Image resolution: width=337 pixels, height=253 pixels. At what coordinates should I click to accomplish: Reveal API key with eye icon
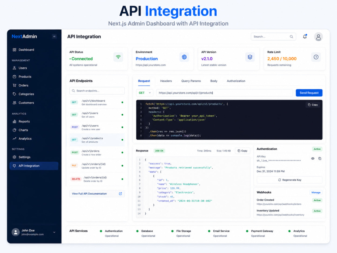pyautogui.click(x=313, y=159)
